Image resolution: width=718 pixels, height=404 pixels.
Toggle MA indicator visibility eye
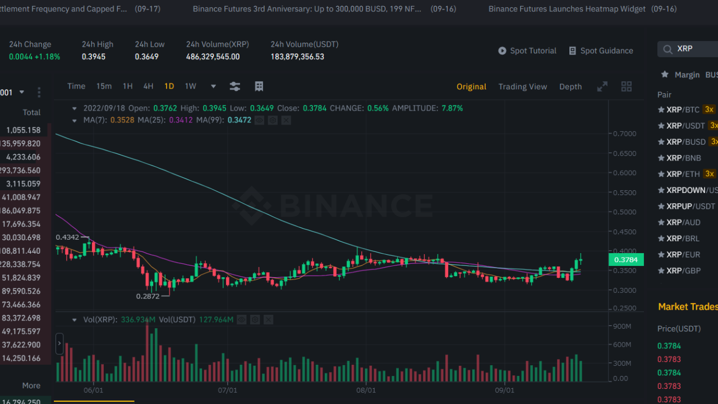tap(259, 120)
